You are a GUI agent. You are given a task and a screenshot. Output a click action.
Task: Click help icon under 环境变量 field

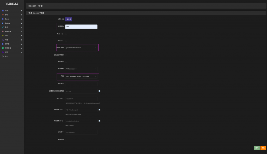pos(66,114)
